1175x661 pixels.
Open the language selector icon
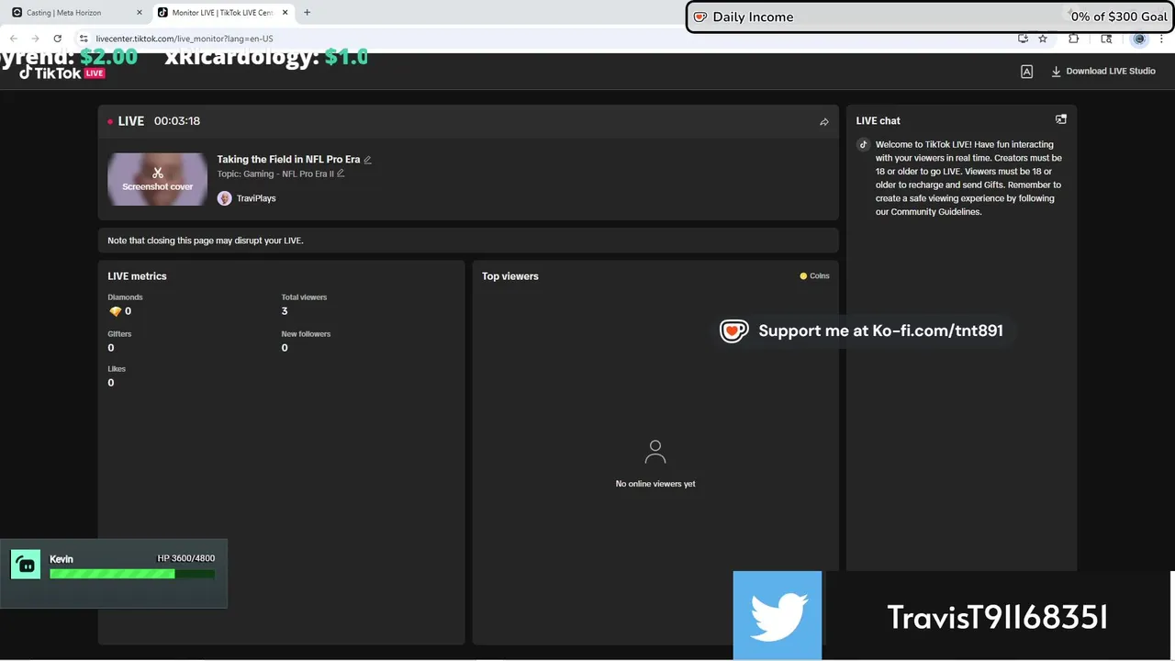[x=1027, y=72]
